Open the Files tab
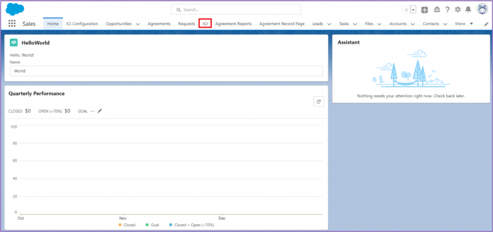493x232 pixels. [369, 23]
